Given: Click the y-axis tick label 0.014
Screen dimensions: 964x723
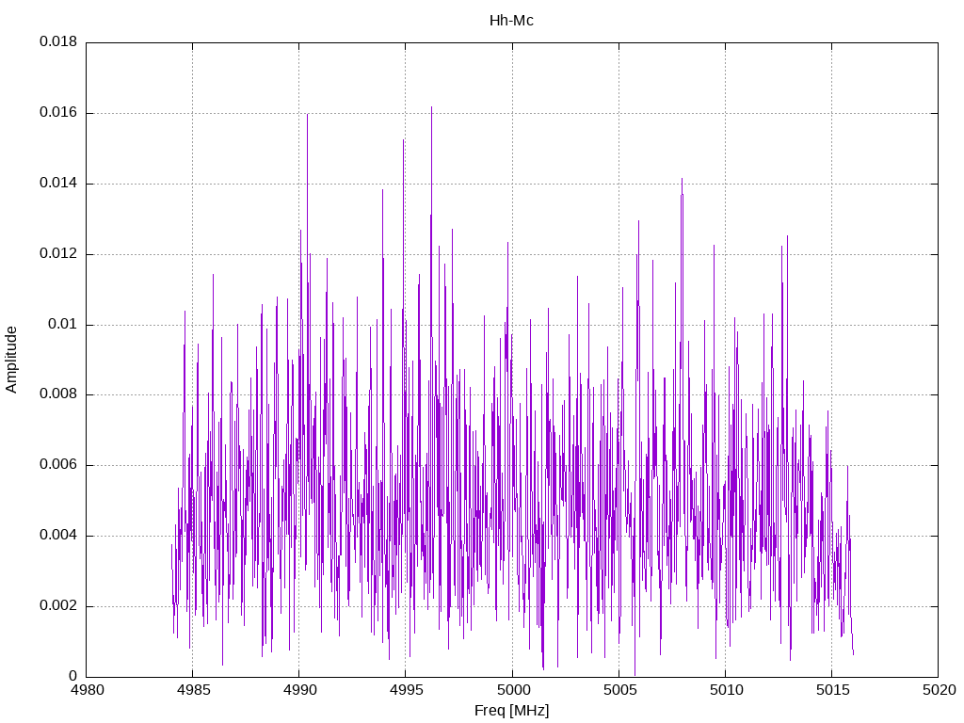Looking at the screenshot, I should pos(58,183).
